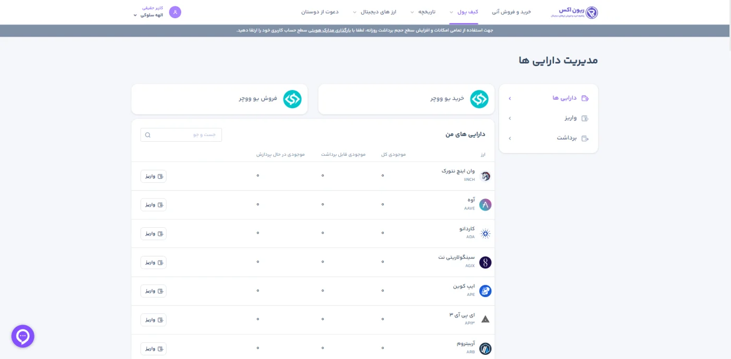Click the دارایی های من heading
Screen dimensions: 731x359
pyautogui.click(x=465, y=134)
